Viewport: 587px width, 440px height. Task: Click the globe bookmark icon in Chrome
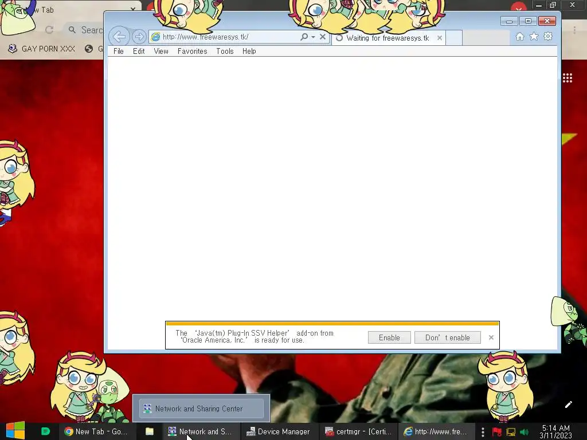click(89, 49)
